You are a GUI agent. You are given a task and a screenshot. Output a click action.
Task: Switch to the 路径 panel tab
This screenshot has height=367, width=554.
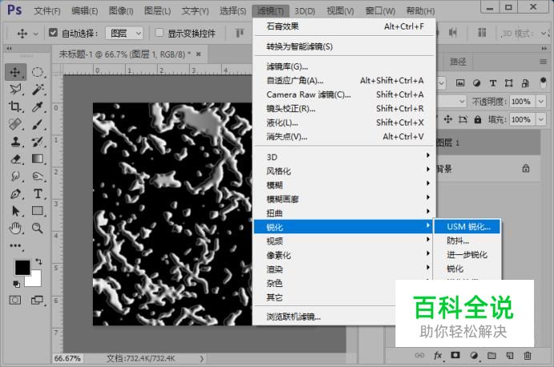click(458, 62)
